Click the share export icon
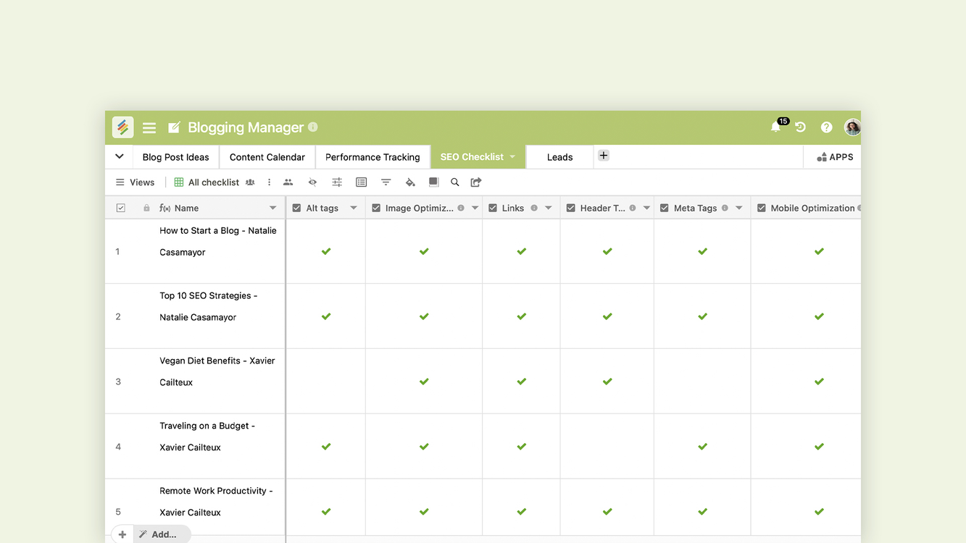Image resolution: width=966 pixels, height=543 pixels. [476, 182]
